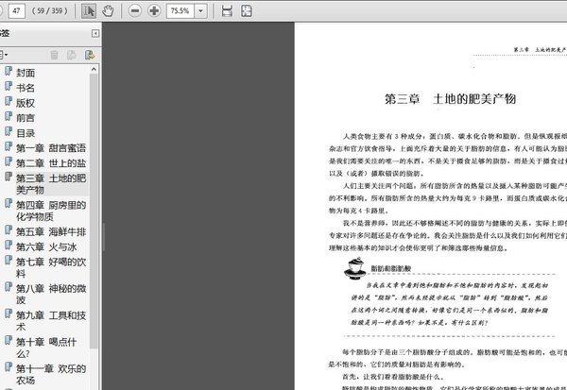Image resolution: width=567 pixels, height=390 pixels.
Task: Click the expand current bookmark icon
Action: tap(90, 55)
